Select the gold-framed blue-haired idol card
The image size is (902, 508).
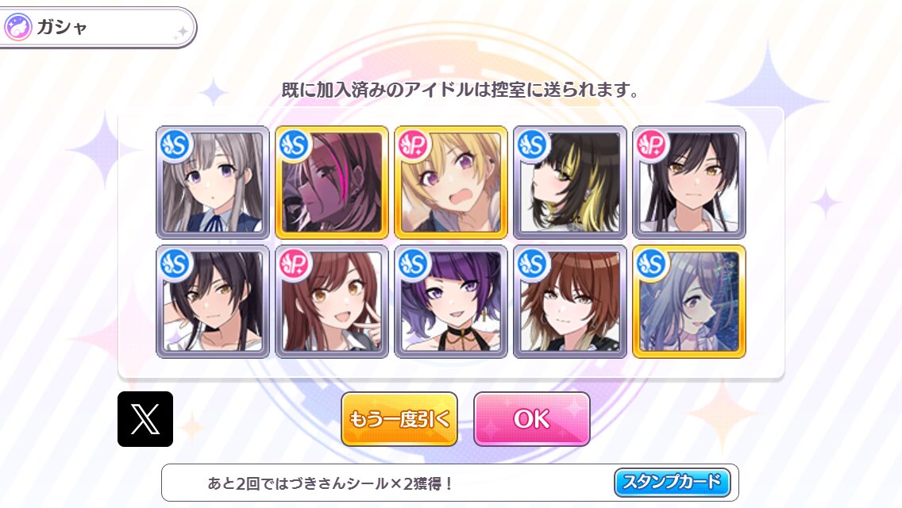point(689,302)
